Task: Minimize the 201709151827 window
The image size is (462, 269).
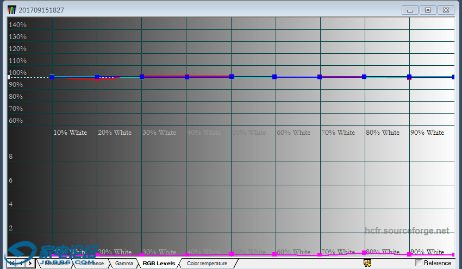Action: pyautogui.click(x=410, y=10)
